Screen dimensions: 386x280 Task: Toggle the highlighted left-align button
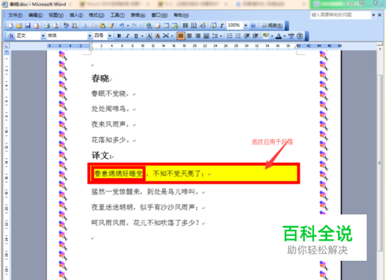click(x=181, y=35)
